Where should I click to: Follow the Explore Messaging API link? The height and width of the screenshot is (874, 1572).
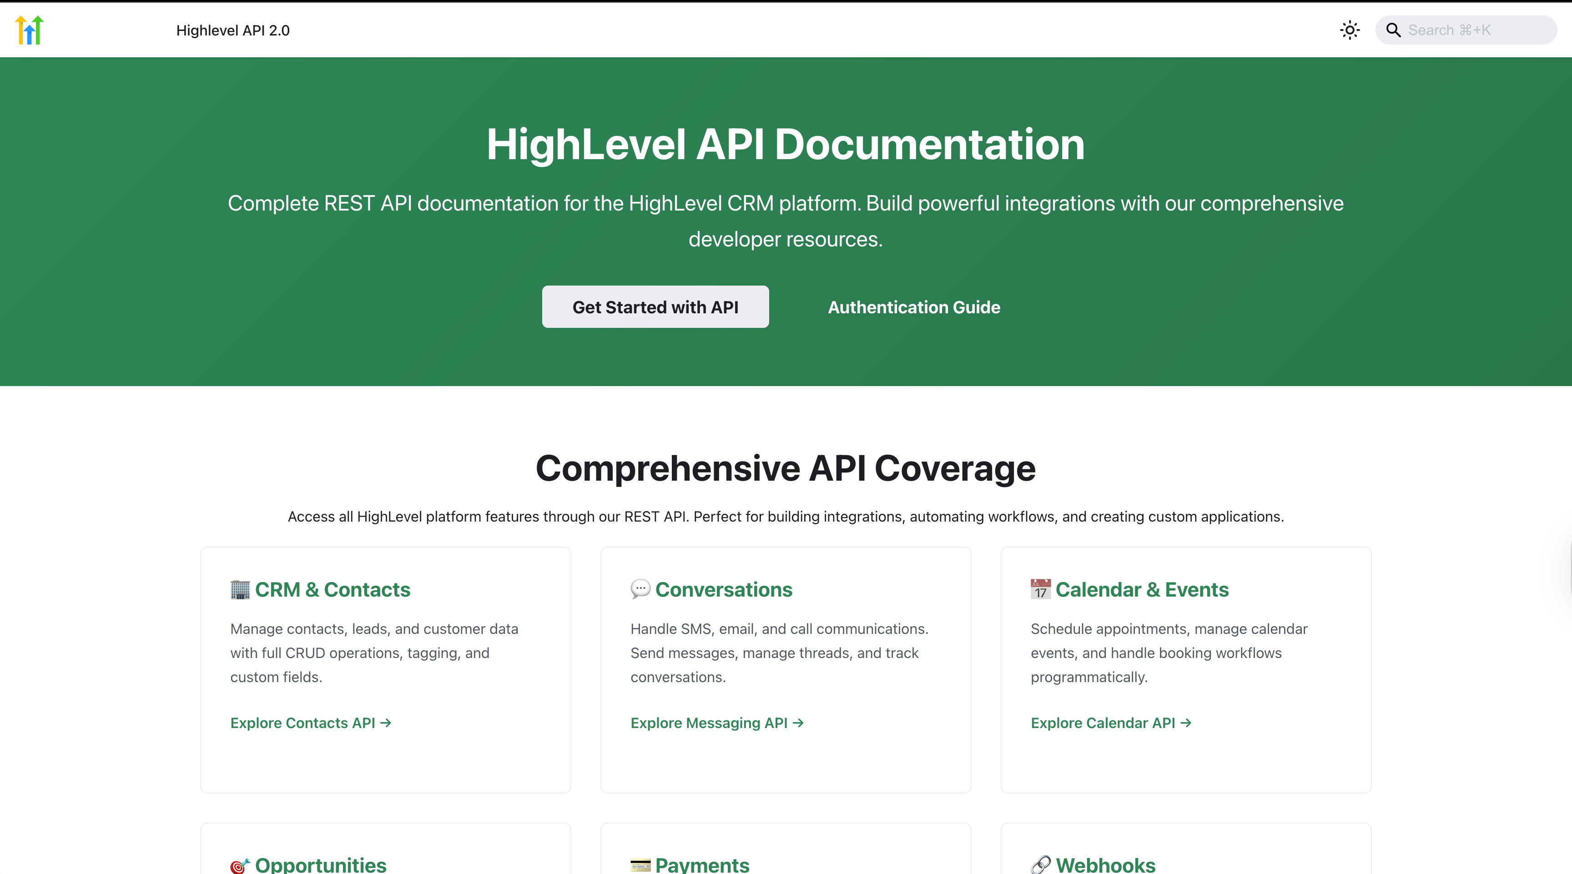(717, 723)
